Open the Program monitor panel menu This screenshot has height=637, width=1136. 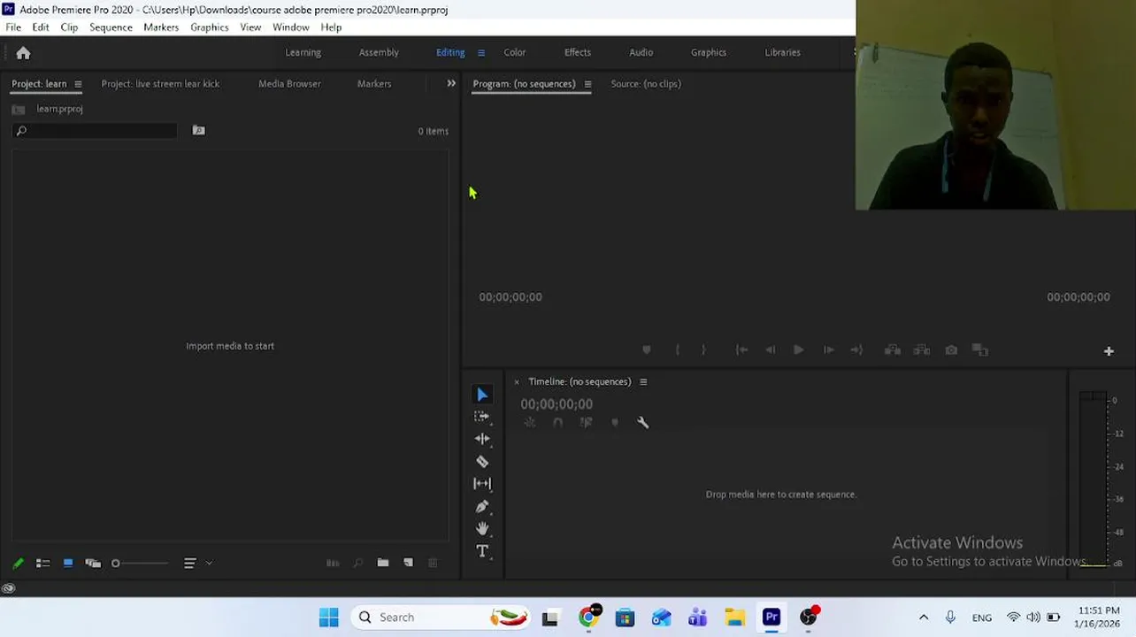(x=587, y=84)
